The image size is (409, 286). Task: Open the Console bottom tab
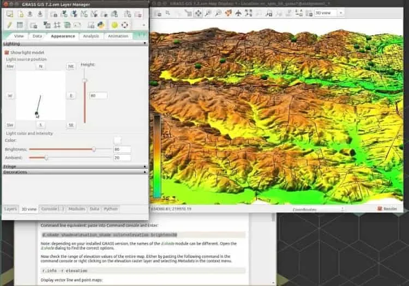52,209
